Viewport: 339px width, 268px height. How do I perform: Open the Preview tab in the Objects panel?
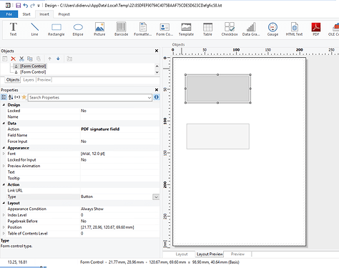coord(44,80)
